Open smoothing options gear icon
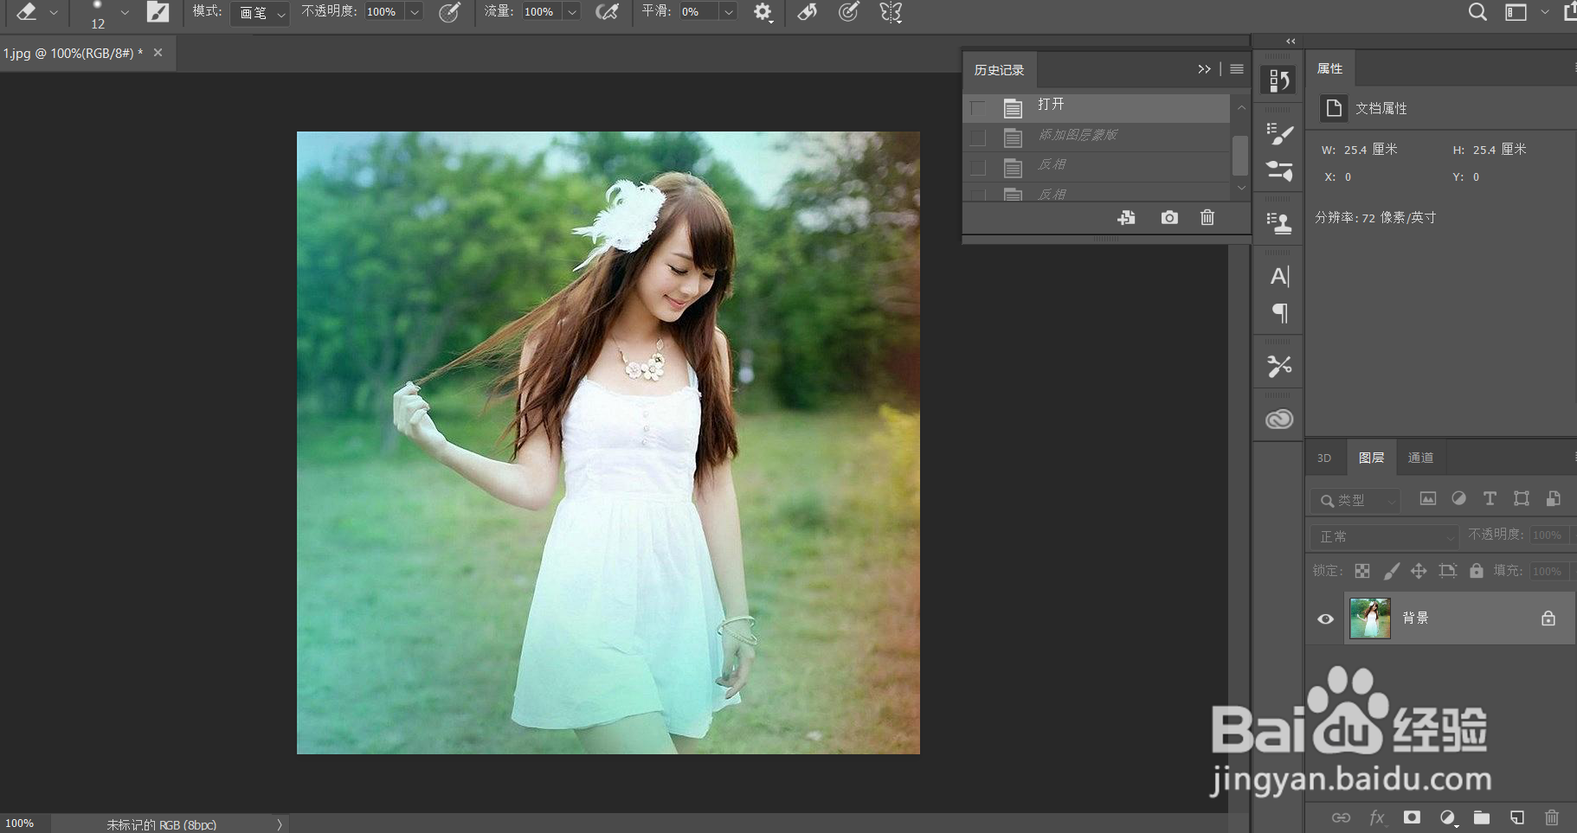This screenshot has height=833, width=1577. click(x=763, y=12)
